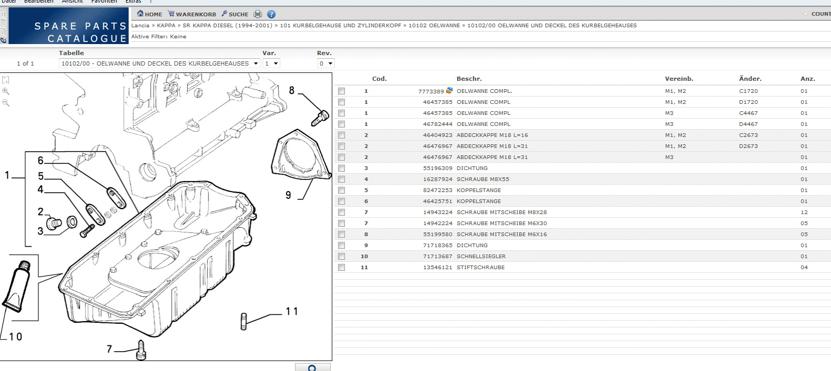Select callout number 10 by the sealant tube
This screenshot has width=831, height=371.
click(x=16, y=337)
